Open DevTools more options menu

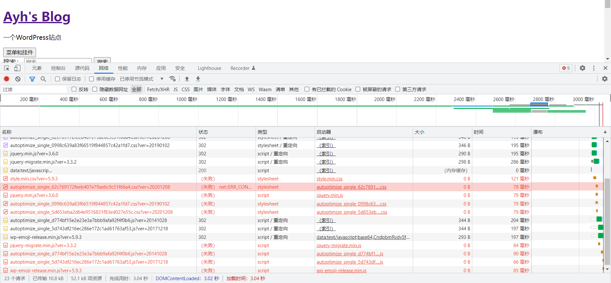594,68
